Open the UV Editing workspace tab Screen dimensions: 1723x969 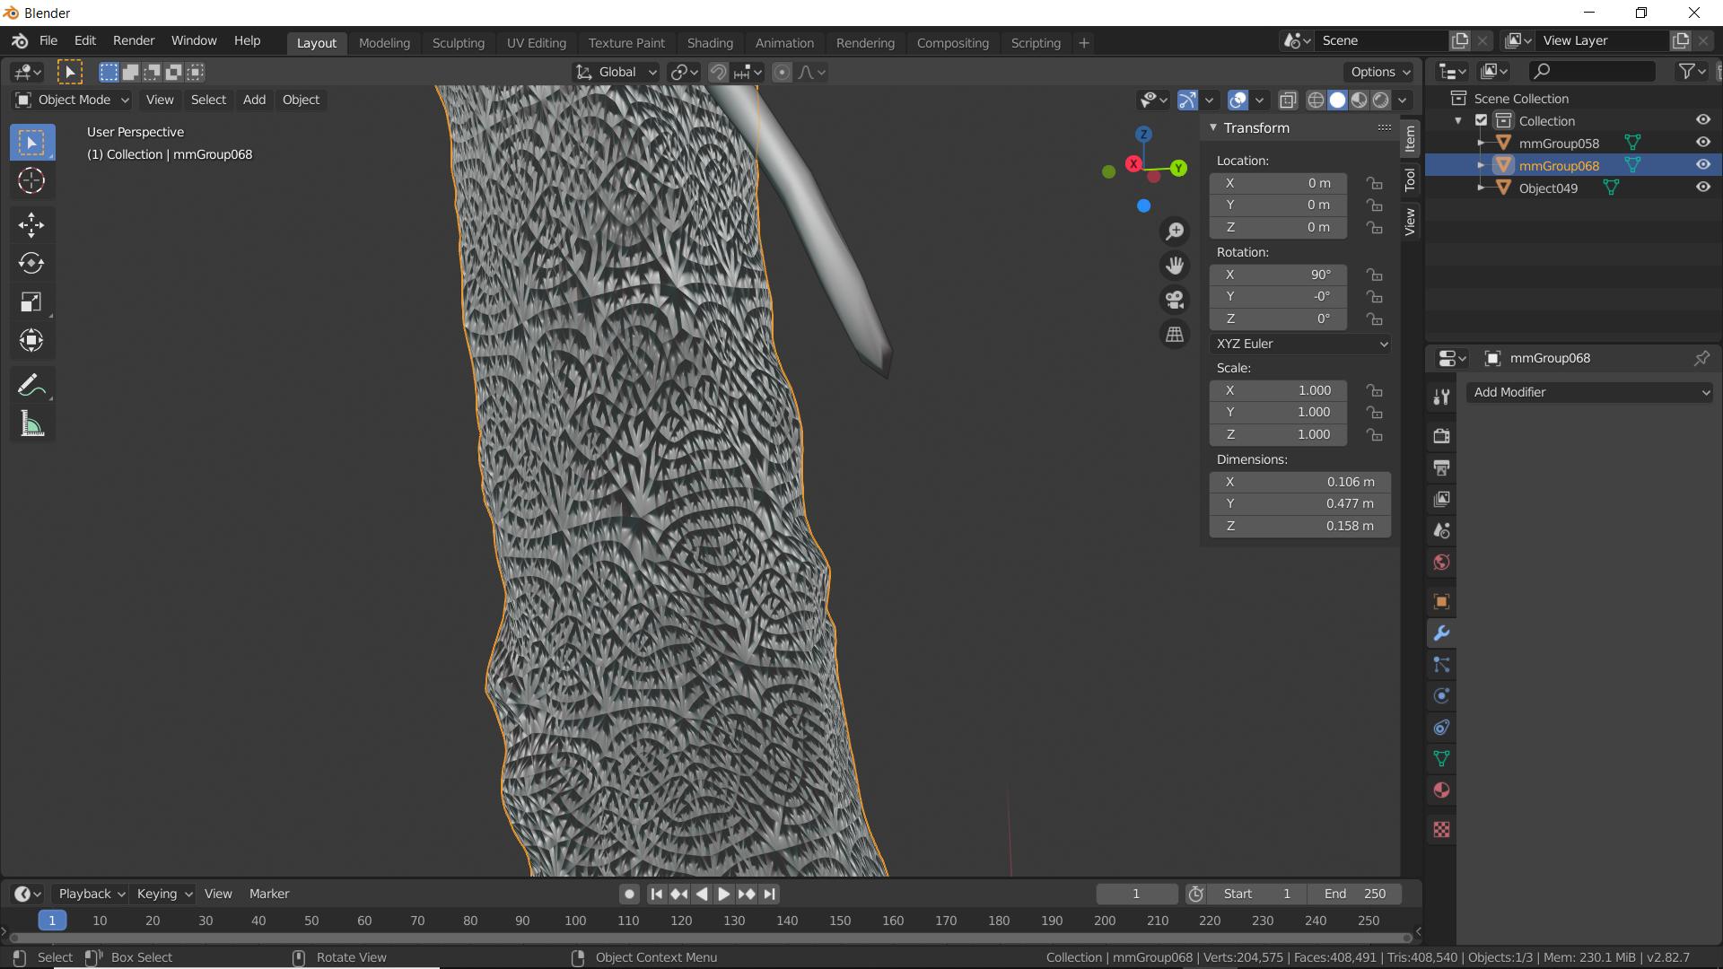(536, 41)
